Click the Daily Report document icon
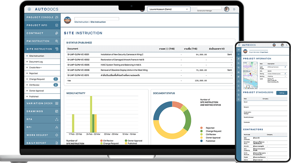 point(57,143)
